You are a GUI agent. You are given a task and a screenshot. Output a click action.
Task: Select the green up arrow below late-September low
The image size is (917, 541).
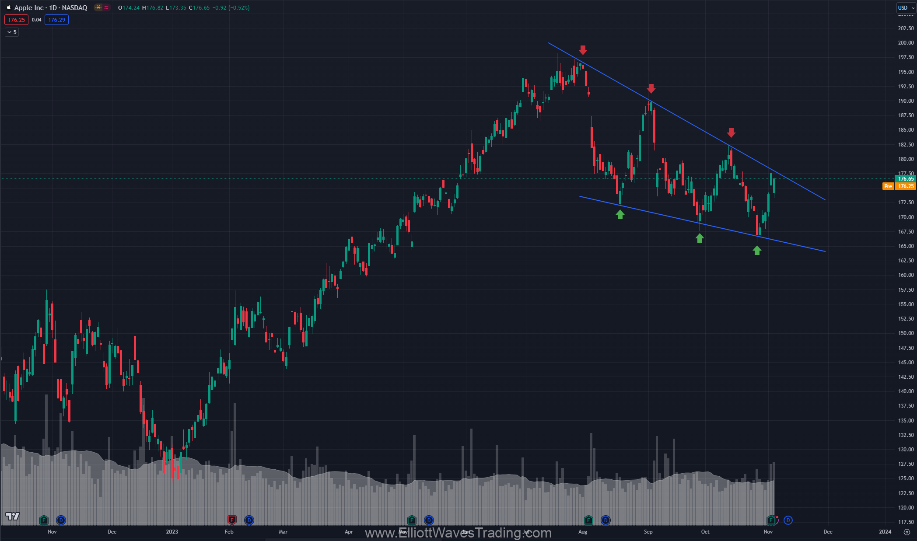(700, 238)
